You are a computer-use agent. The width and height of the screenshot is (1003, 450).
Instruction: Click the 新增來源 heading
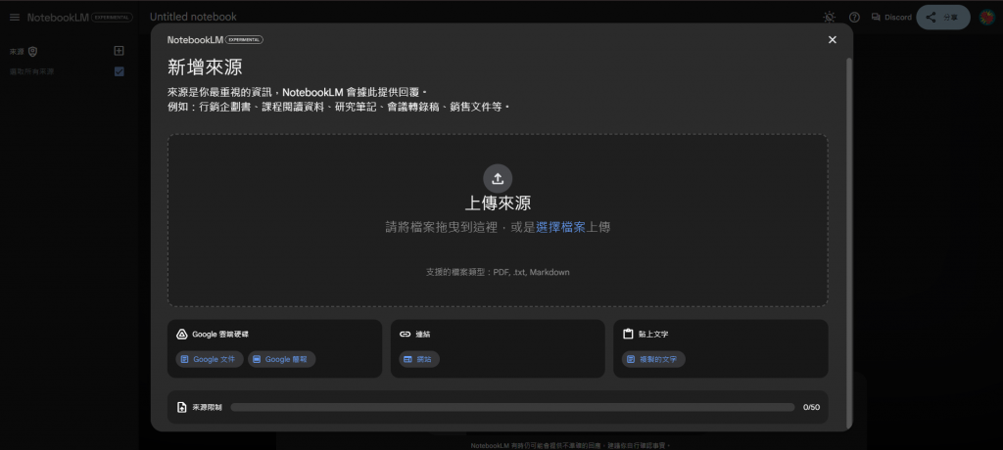click(205, 67)
